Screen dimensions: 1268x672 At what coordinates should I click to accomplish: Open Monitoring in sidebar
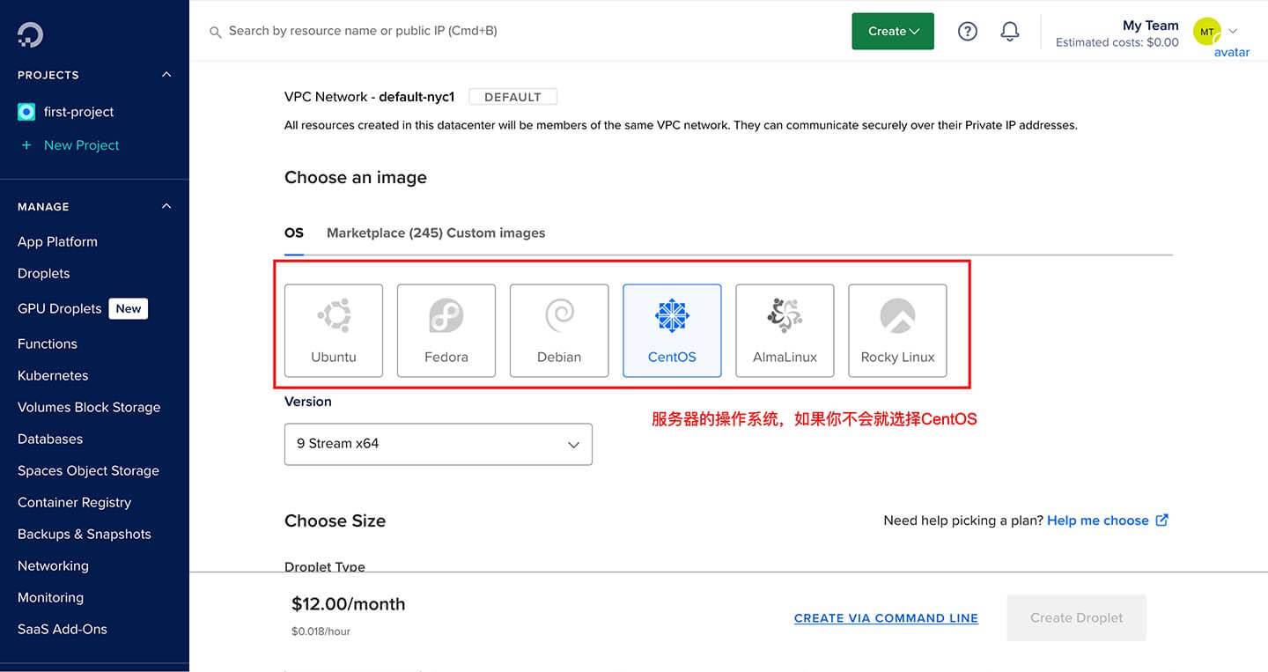50,597
